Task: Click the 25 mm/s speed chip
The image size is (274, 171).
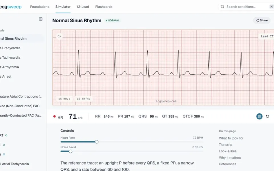Action: (x=64, y=99)
